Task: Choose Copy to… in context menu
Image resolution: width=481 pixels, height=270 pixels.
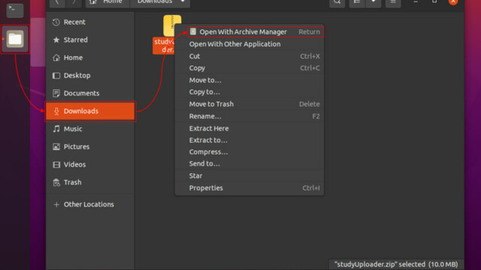Action: click(x=250, y=92)
